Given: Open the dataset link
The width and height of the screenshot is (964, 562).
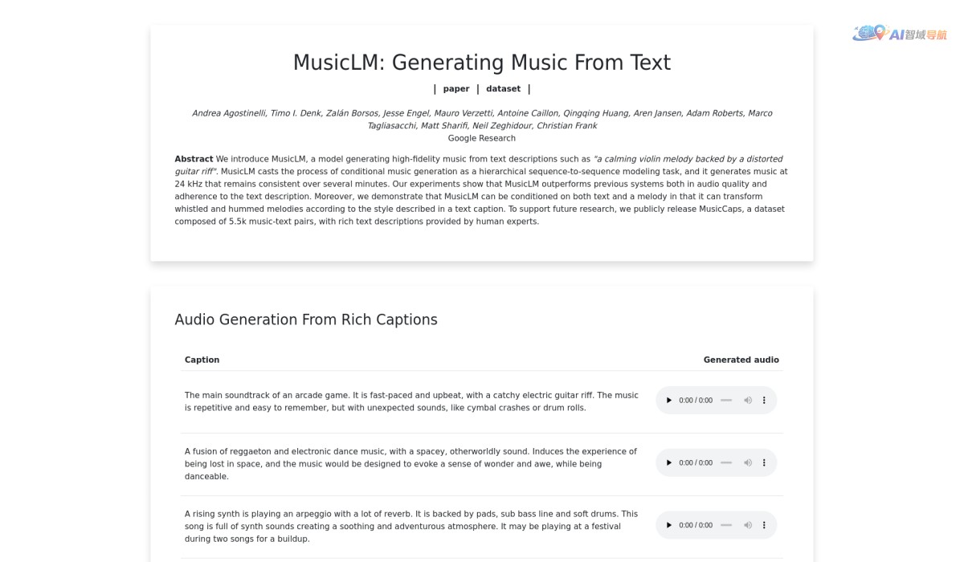Looking at the screenshot, I should click(x=504, y=88).
